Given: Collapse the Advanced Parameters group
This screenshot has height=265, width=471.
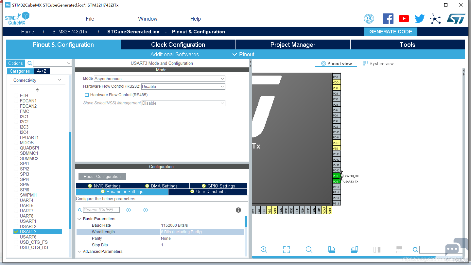Looking at the screenshot, I should point(79,252).
